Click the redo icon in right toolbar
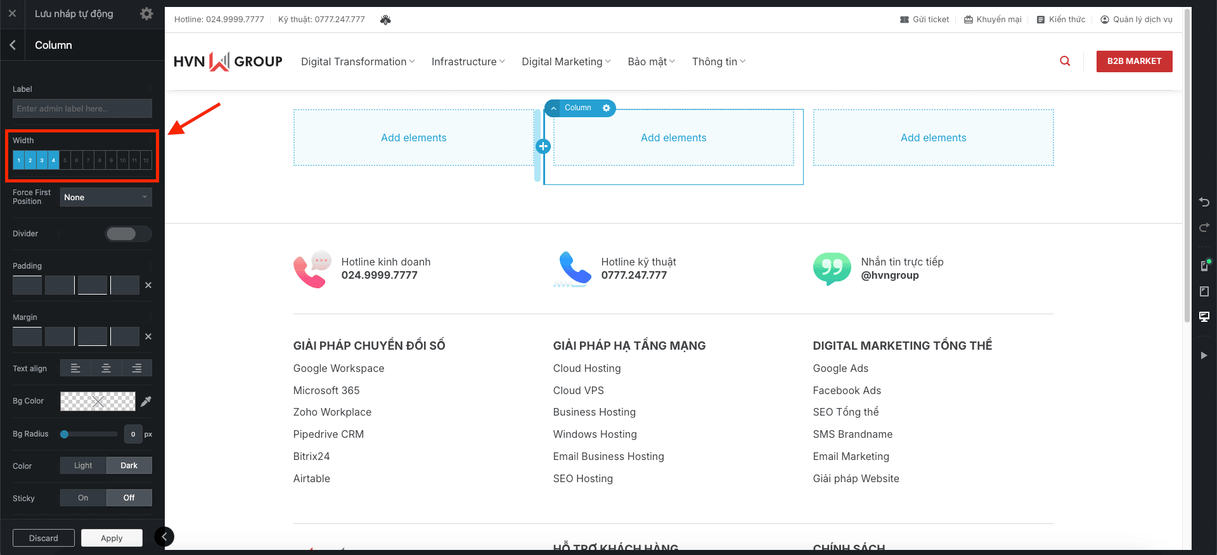This screenshot has height=555, width=1217. [x=1204, y=227]
